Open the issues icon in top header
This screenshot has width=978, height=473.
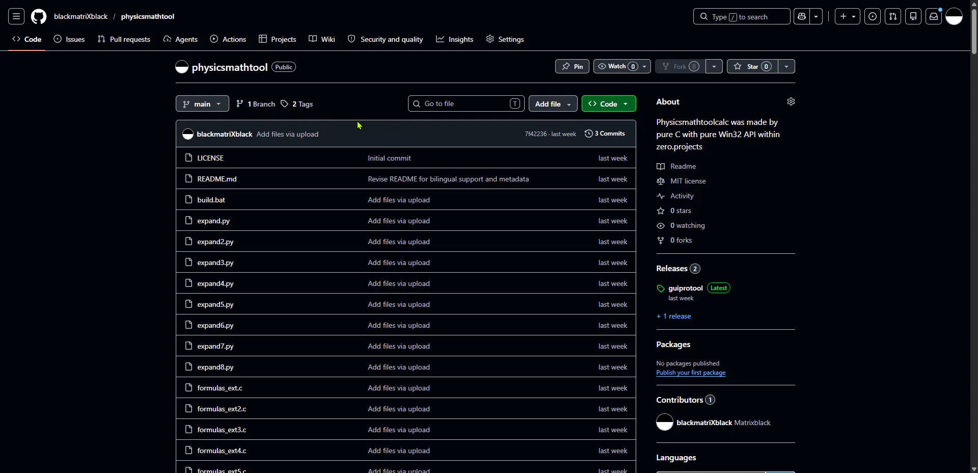coord(873,16)
